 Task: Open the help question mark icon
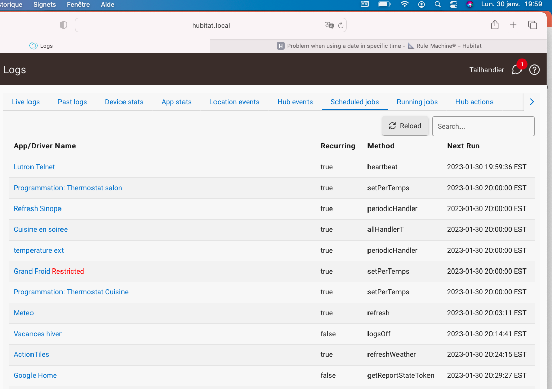(x=534, y=70)
